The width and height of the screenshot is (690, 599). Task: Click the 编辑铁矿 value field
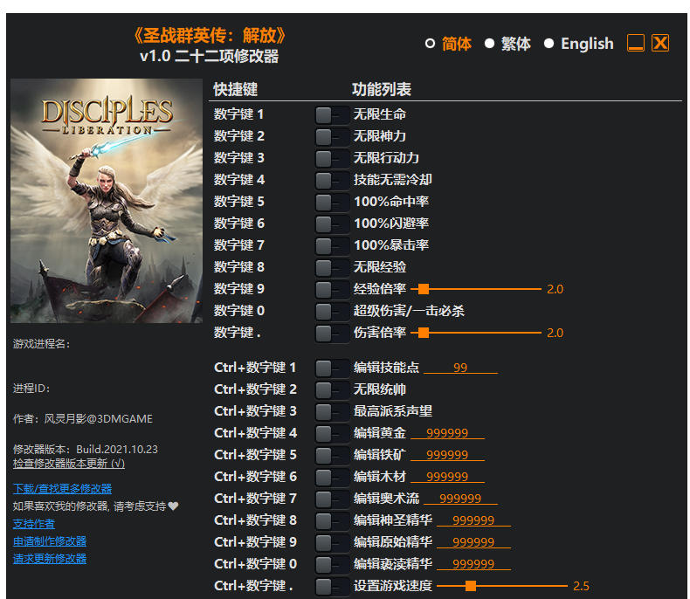pos(447,455)
